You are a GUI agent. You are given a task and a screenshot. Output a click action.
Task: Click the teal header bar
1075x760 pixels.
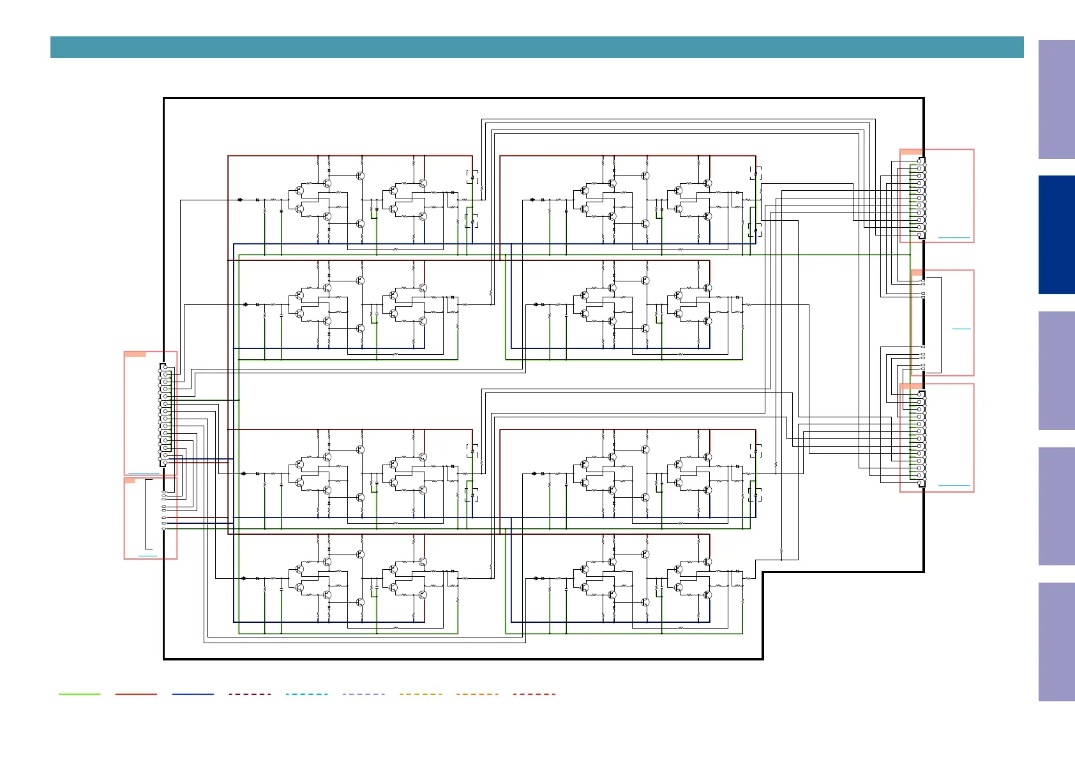click(x=536, y=47)
